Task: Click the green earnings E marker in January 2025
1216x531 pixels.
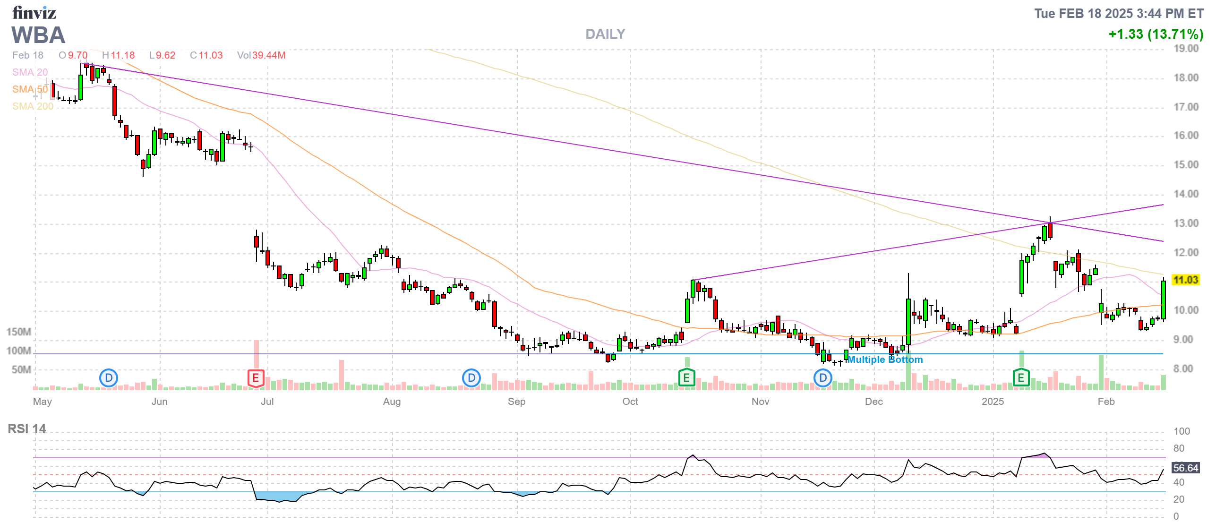Action: pos(1021,378)
